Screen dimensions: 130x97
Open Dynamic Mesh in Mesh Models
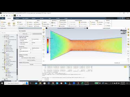[x=63, y=22]
